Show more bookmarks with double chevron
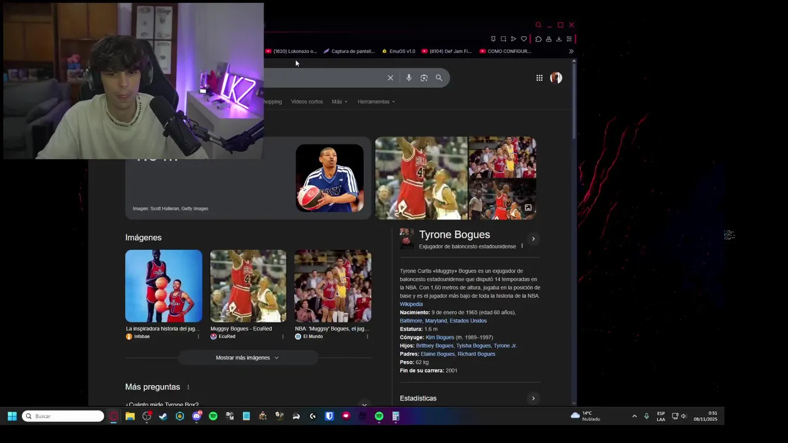This screenshot has height=443, width=788. 571,51
